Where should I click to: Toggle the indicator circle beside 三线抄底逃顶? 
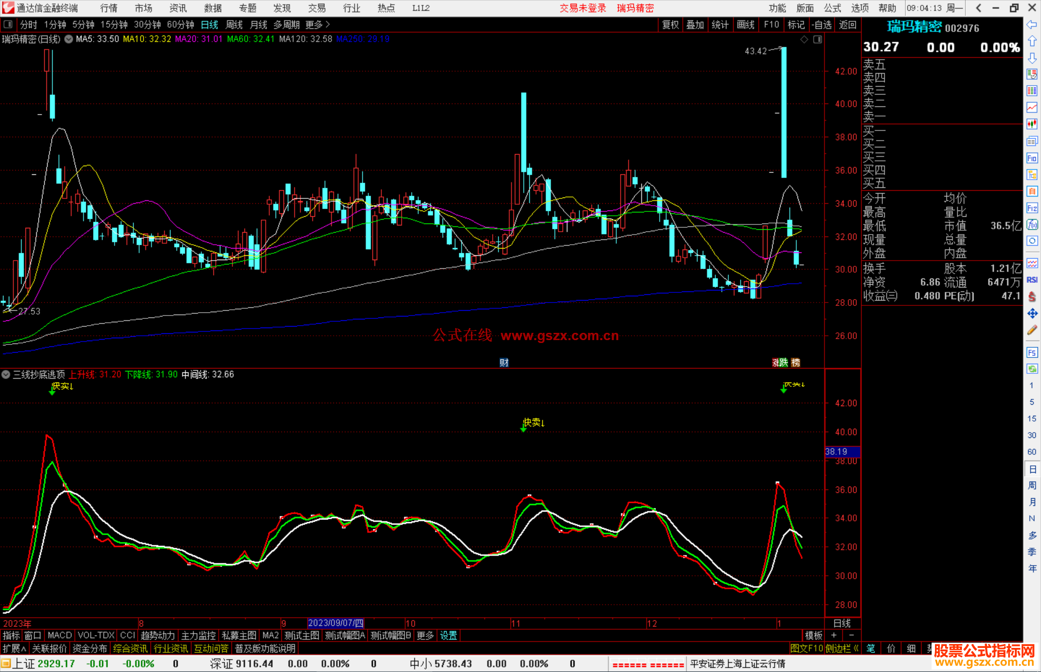6,374
